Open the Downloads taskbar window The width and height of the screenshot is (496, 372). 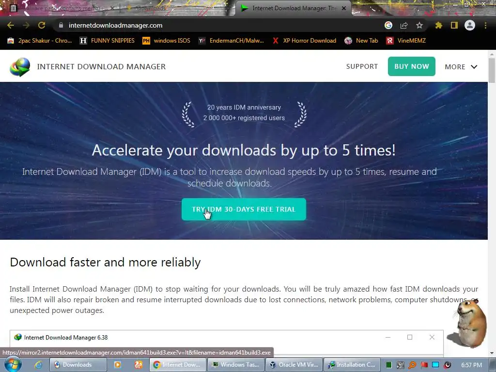pyautogui.click(x=78, y=365)
